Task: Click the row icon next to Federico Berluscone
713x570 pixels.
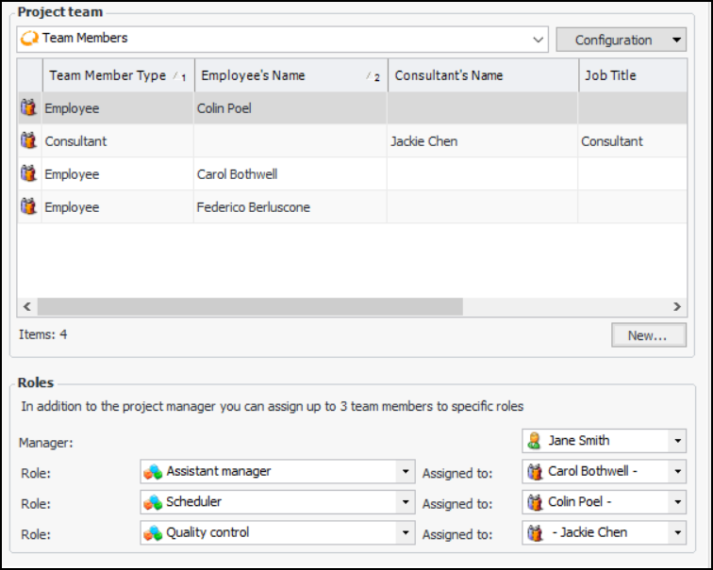Action: coord(28,207)
